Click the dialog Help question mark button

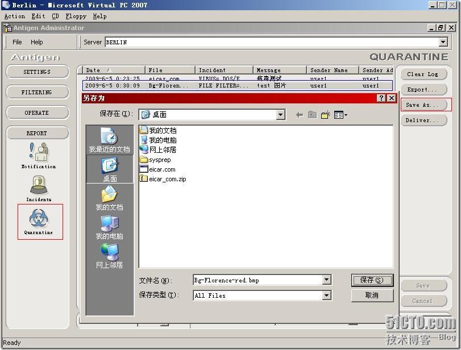[381, 98]
